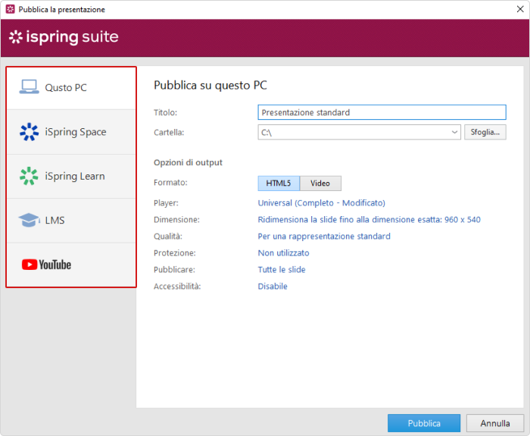530x436 pixels.
Task: Click the Opzioni di output heading
Action: [188, 162]
